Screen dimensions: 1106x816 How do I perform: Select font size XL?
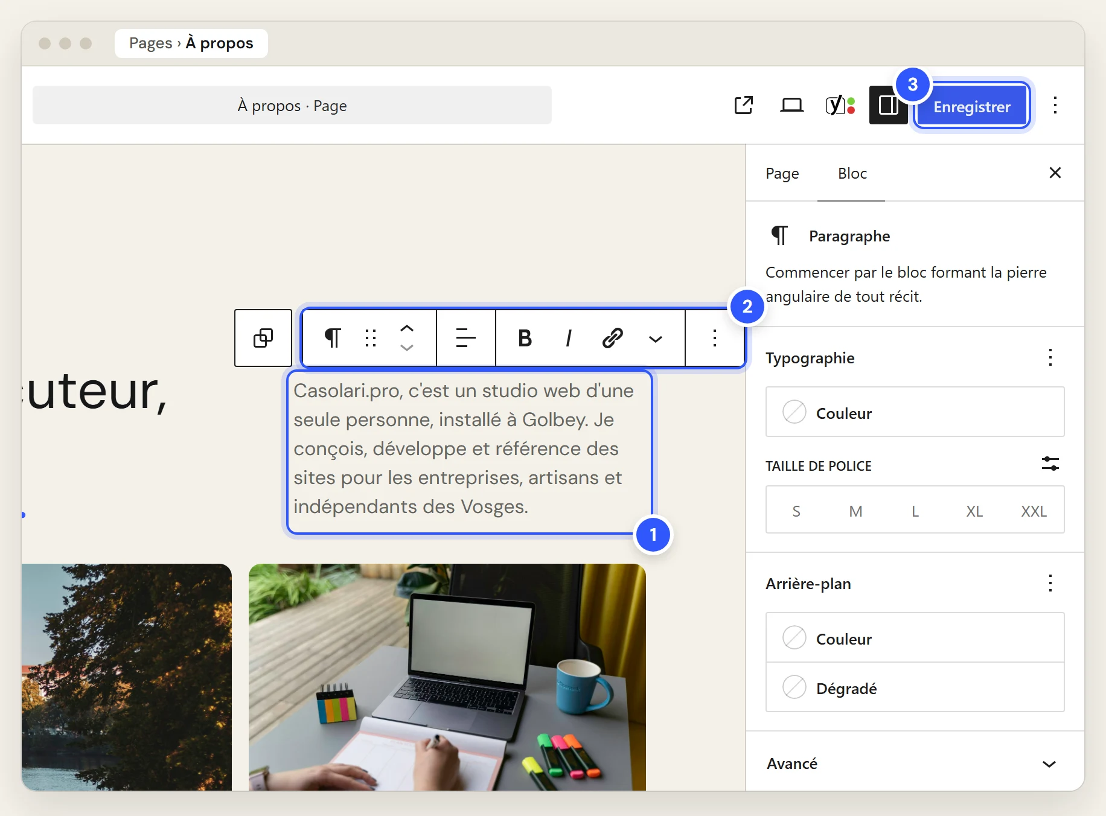coord(974,511)
